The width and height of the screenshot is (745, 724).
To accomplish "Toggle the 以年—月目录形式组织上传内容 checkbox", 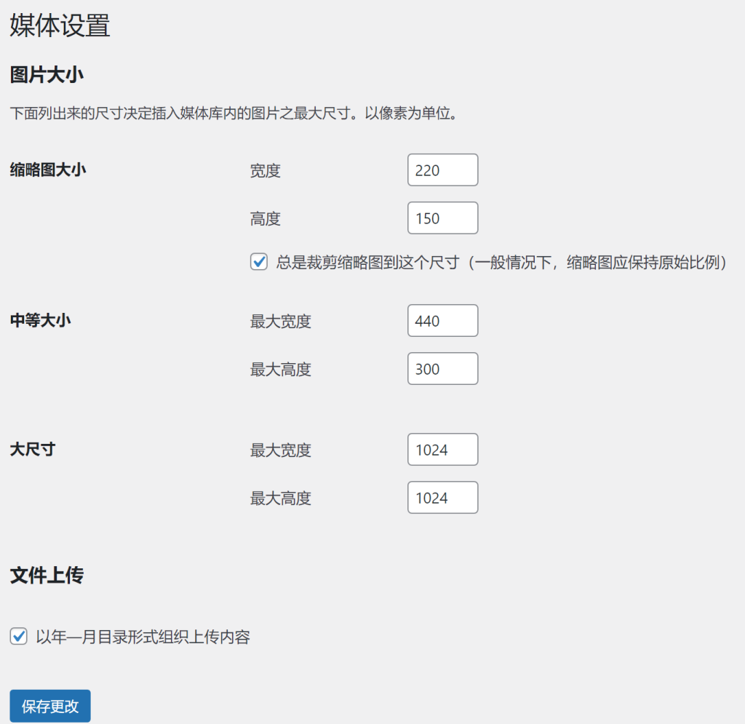I will pos(20,637).
